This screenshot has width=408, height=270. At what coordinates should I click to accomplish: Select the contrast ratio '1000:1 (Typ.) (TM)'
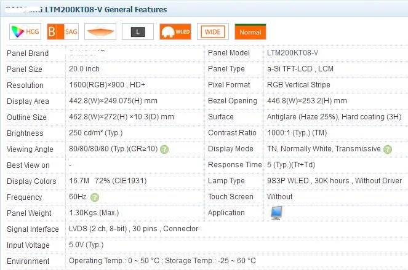click(x=297, y=133)
